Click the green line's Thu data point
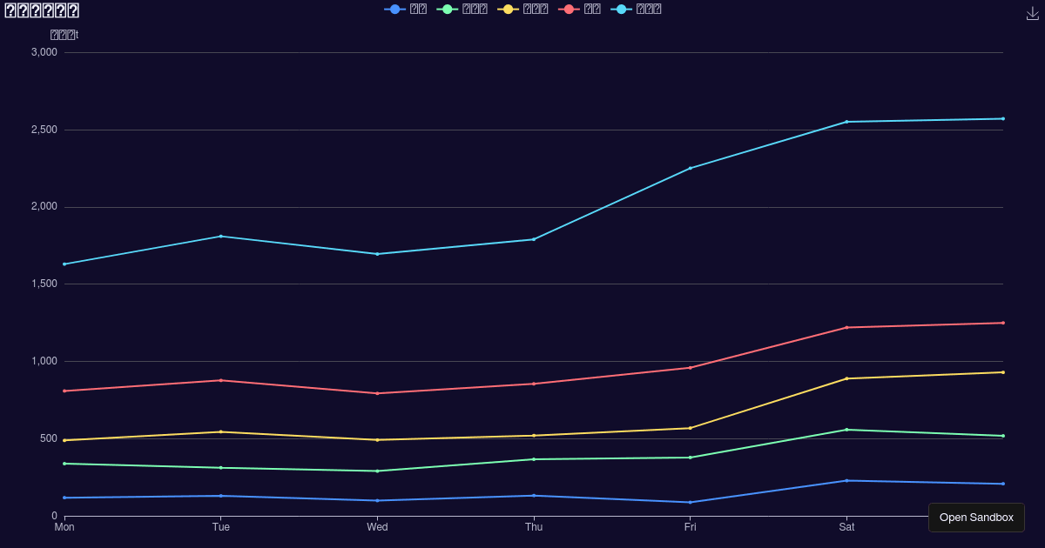 pyautogui.click(x=534, y=458)
